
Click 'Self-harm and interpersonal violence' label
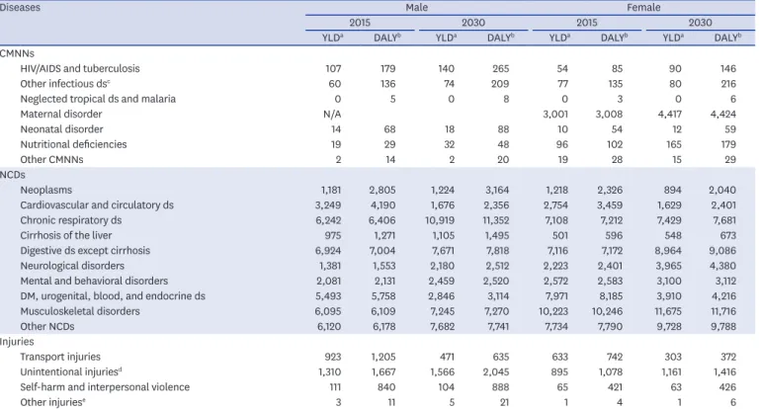pyautogui.click(x=105, y=387)
